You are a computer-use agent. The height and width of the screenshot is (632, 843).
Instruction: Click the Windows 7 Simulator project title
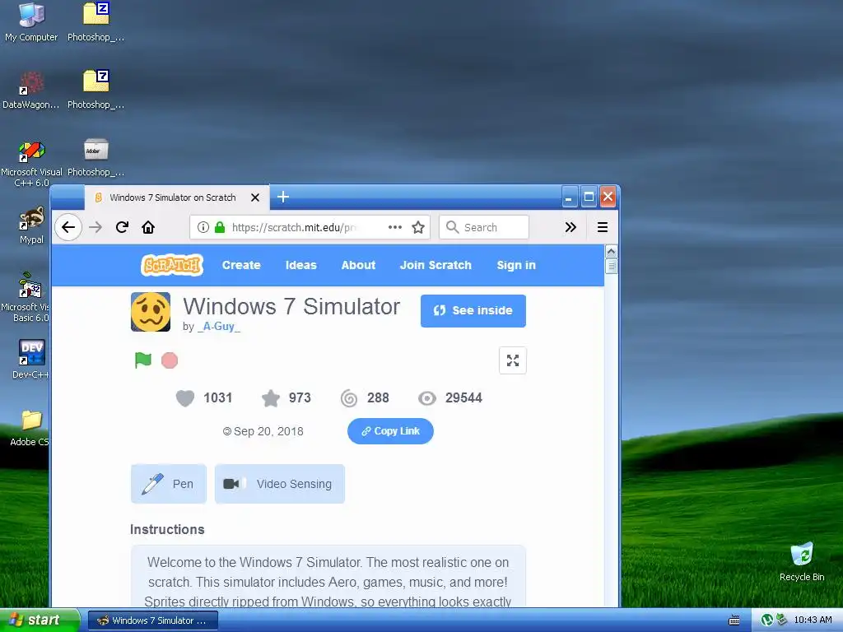point(291,306)
